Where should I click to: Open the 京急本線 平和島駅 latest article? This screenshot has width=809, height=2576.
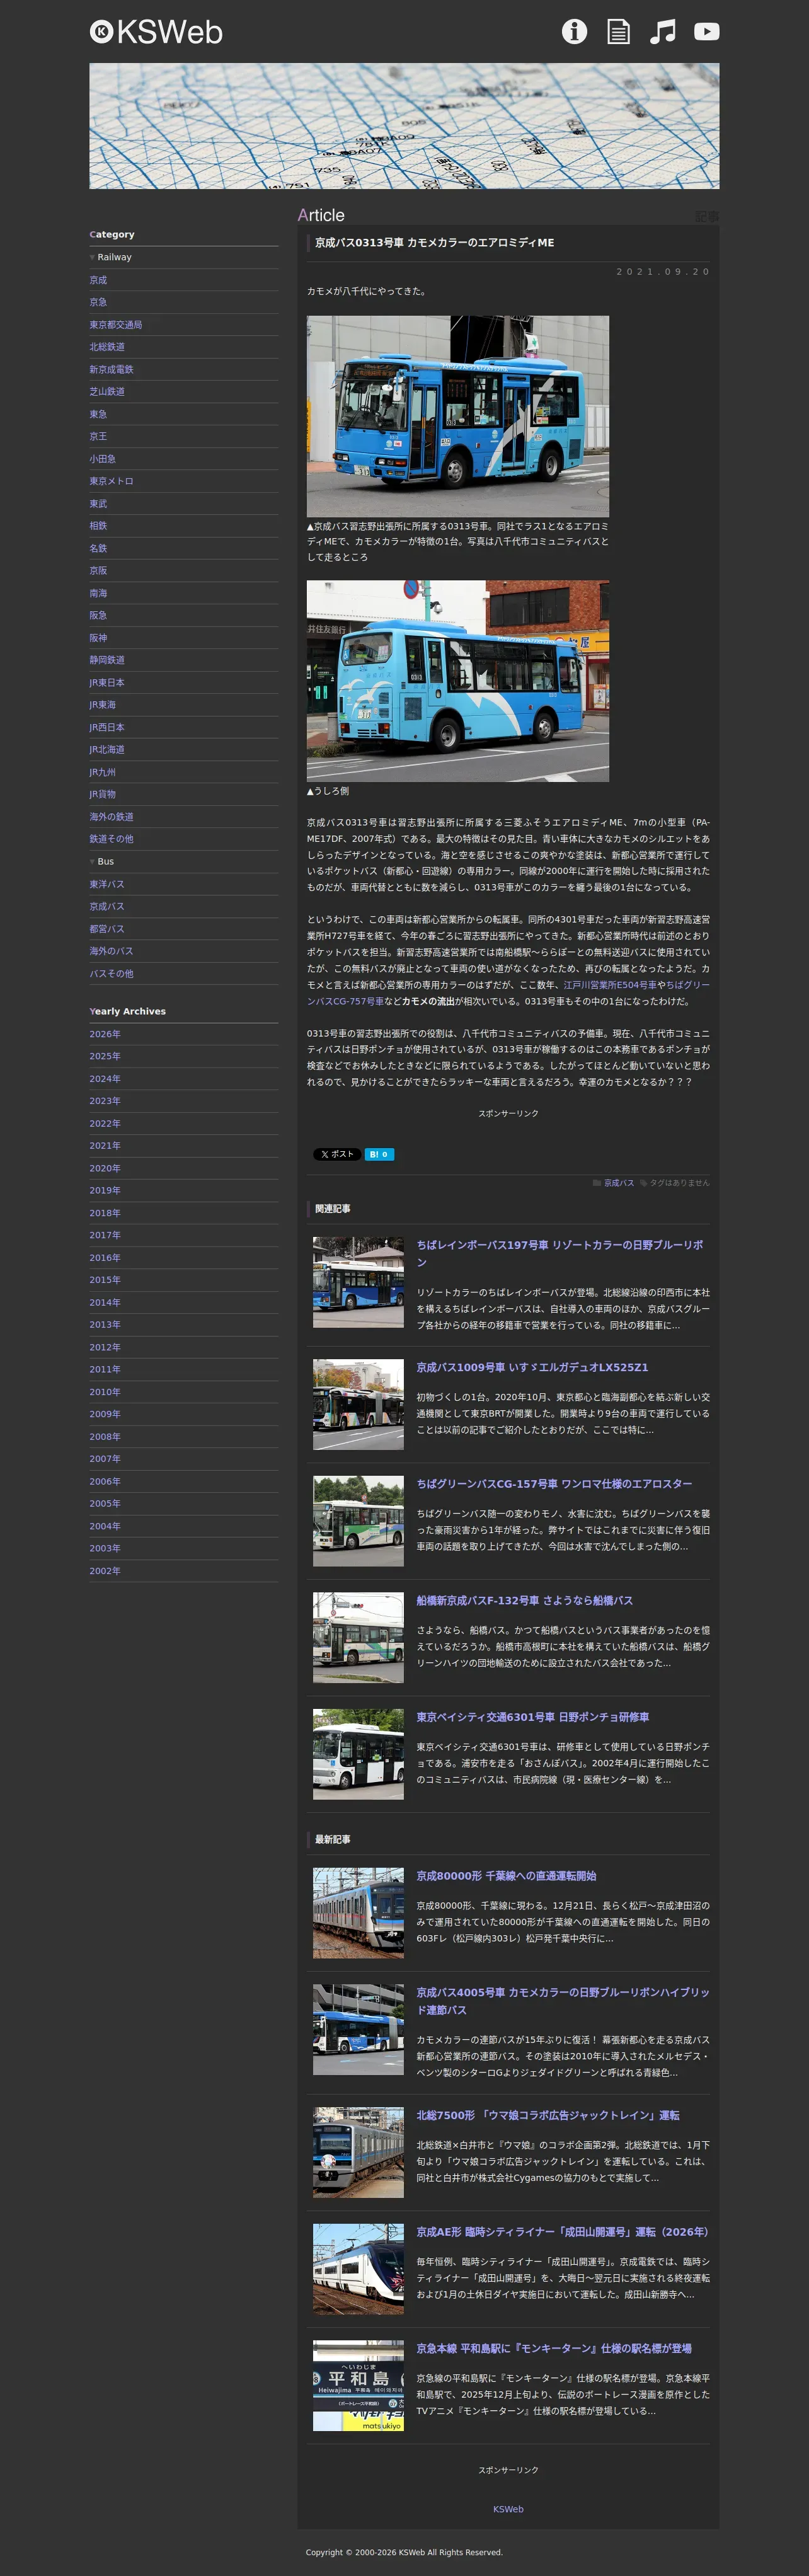pyautogui.click(x=554, y=2348)
